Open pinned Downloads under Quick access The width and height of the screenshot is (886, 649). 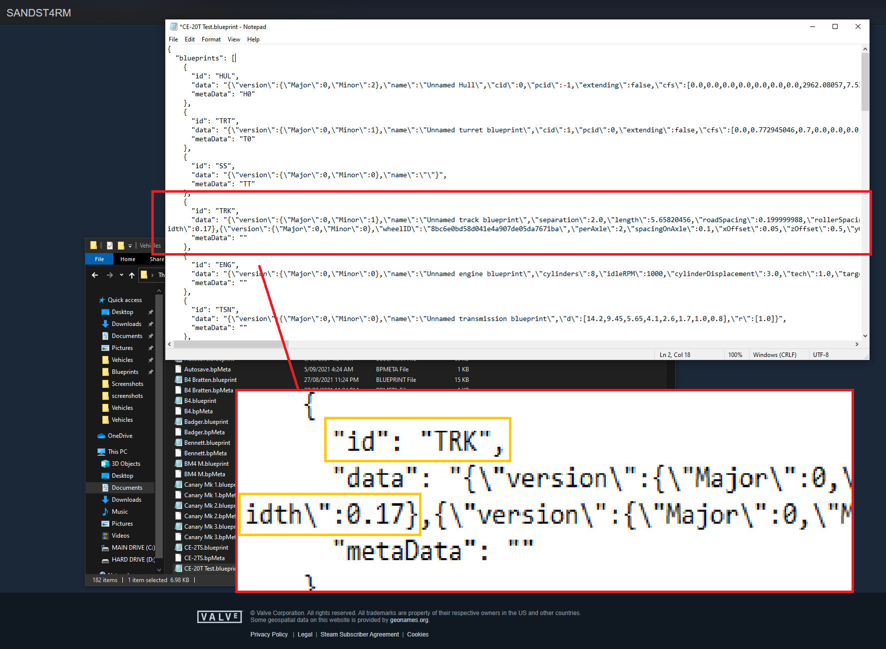click(126, 324)
